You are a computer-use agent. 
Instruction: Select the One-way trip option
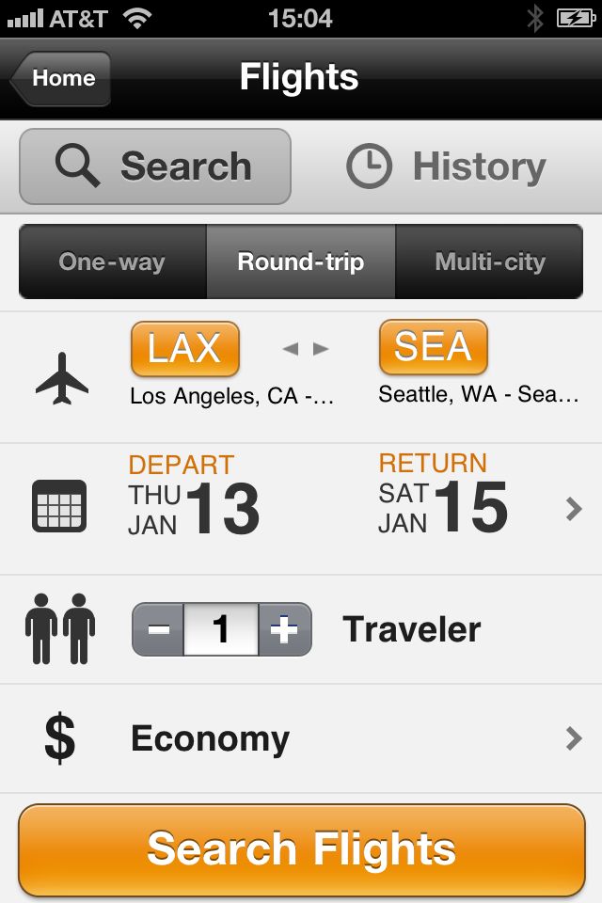point(112,261)
